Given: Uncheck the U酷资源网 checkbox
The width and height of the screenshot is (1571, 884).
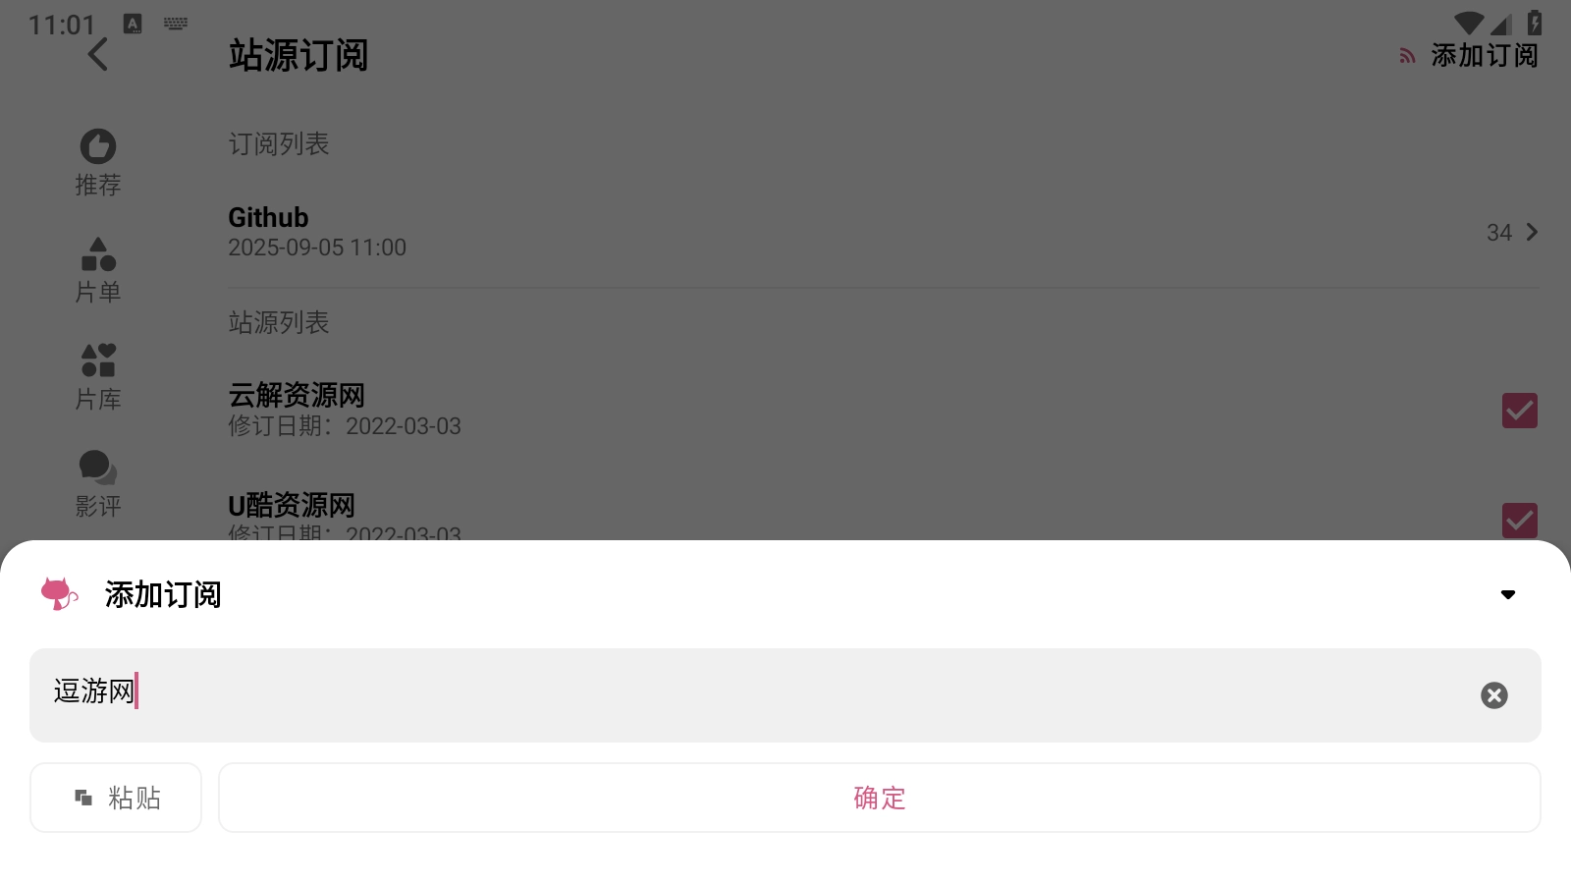Looking at the screenshot, I should point(1520,521).
